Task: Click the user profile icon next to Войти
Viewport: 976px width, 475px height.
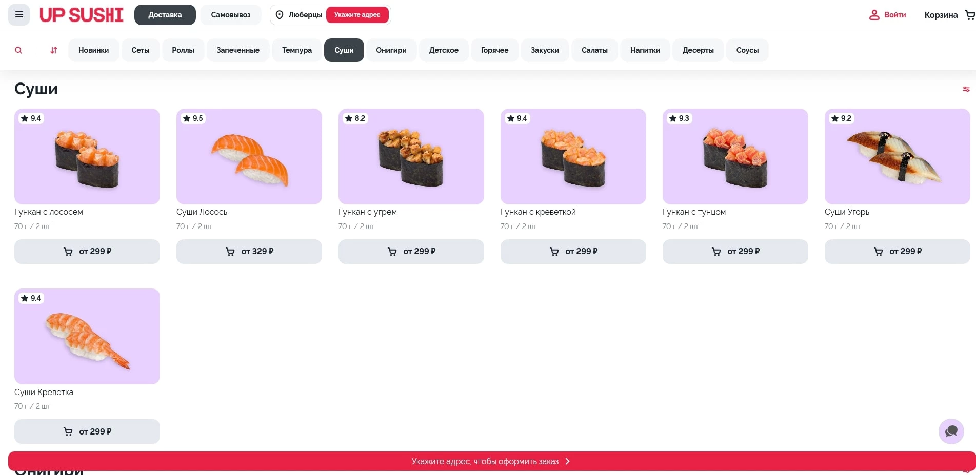Action: tap(874, 15)
